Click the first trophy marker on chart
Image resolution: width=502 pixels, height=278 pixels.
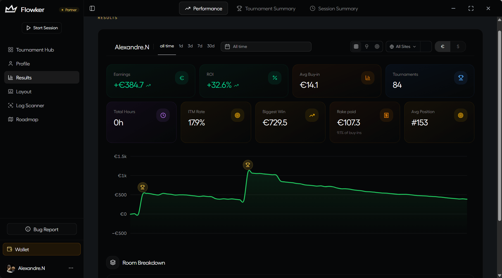tap(143, 187)
